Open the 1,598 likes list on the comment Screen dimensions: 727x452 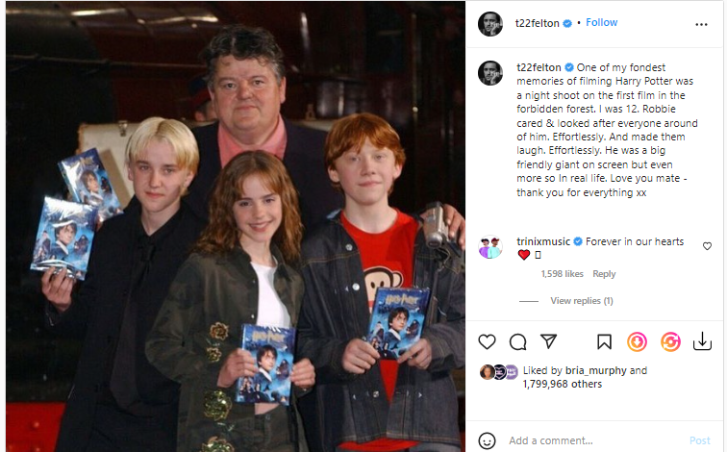(562, 274)
